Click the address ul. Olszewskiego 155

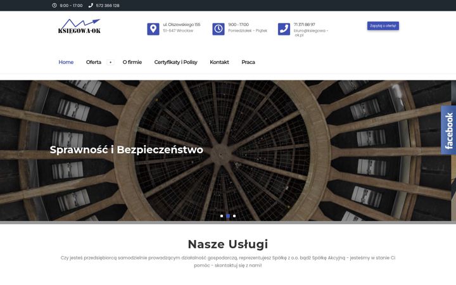(182, 25)
